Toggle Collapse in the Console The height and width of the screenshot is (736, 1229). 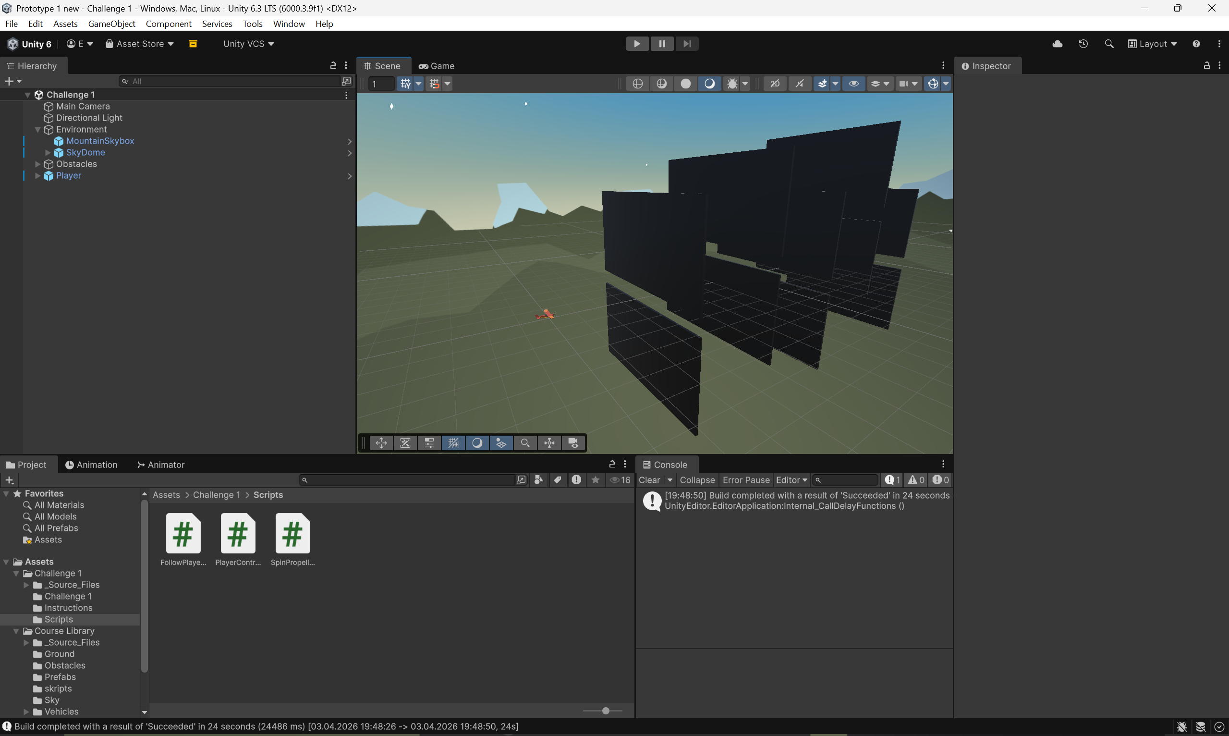point(696,479)
